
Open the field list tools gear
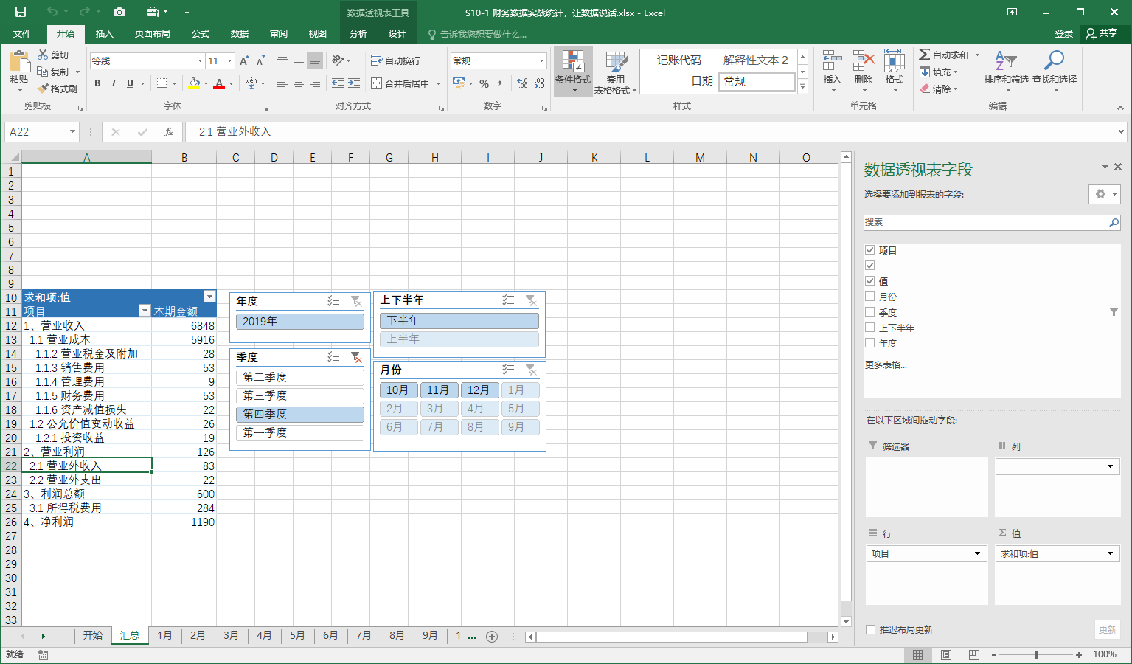tap(1105, 194)
